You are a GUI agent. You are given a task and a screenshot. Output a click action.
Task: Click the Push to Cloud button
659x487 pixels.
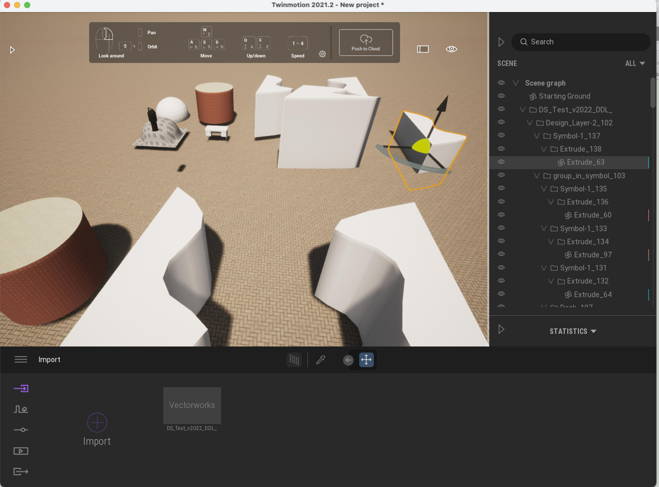point(366,43)
